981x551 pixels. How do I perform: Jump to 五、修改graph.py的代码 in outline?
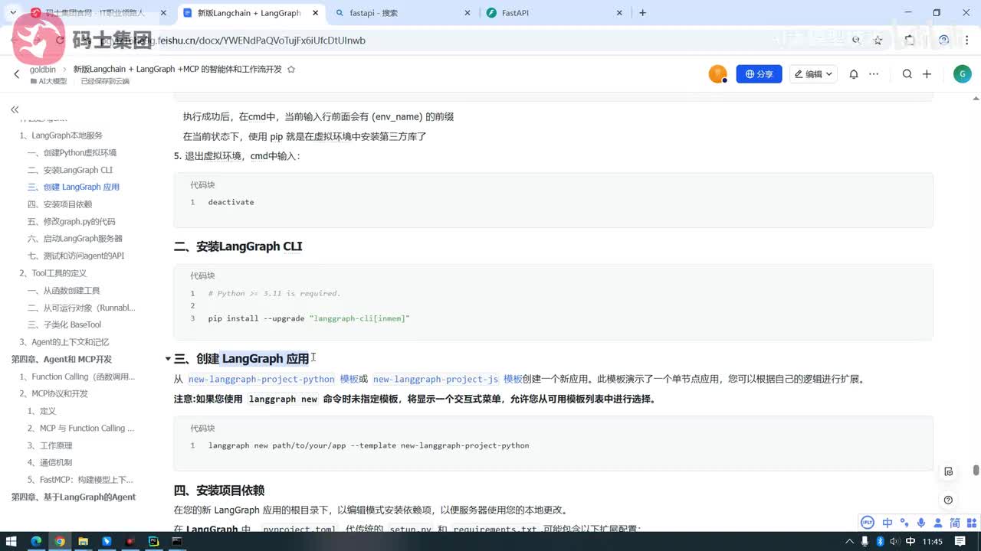point(71,221)
